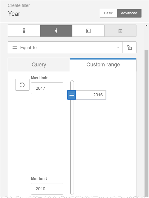This screenshot has width=149, height=198.
Task: Click the disabled calendar date filter icon
Action: point(120,31)
